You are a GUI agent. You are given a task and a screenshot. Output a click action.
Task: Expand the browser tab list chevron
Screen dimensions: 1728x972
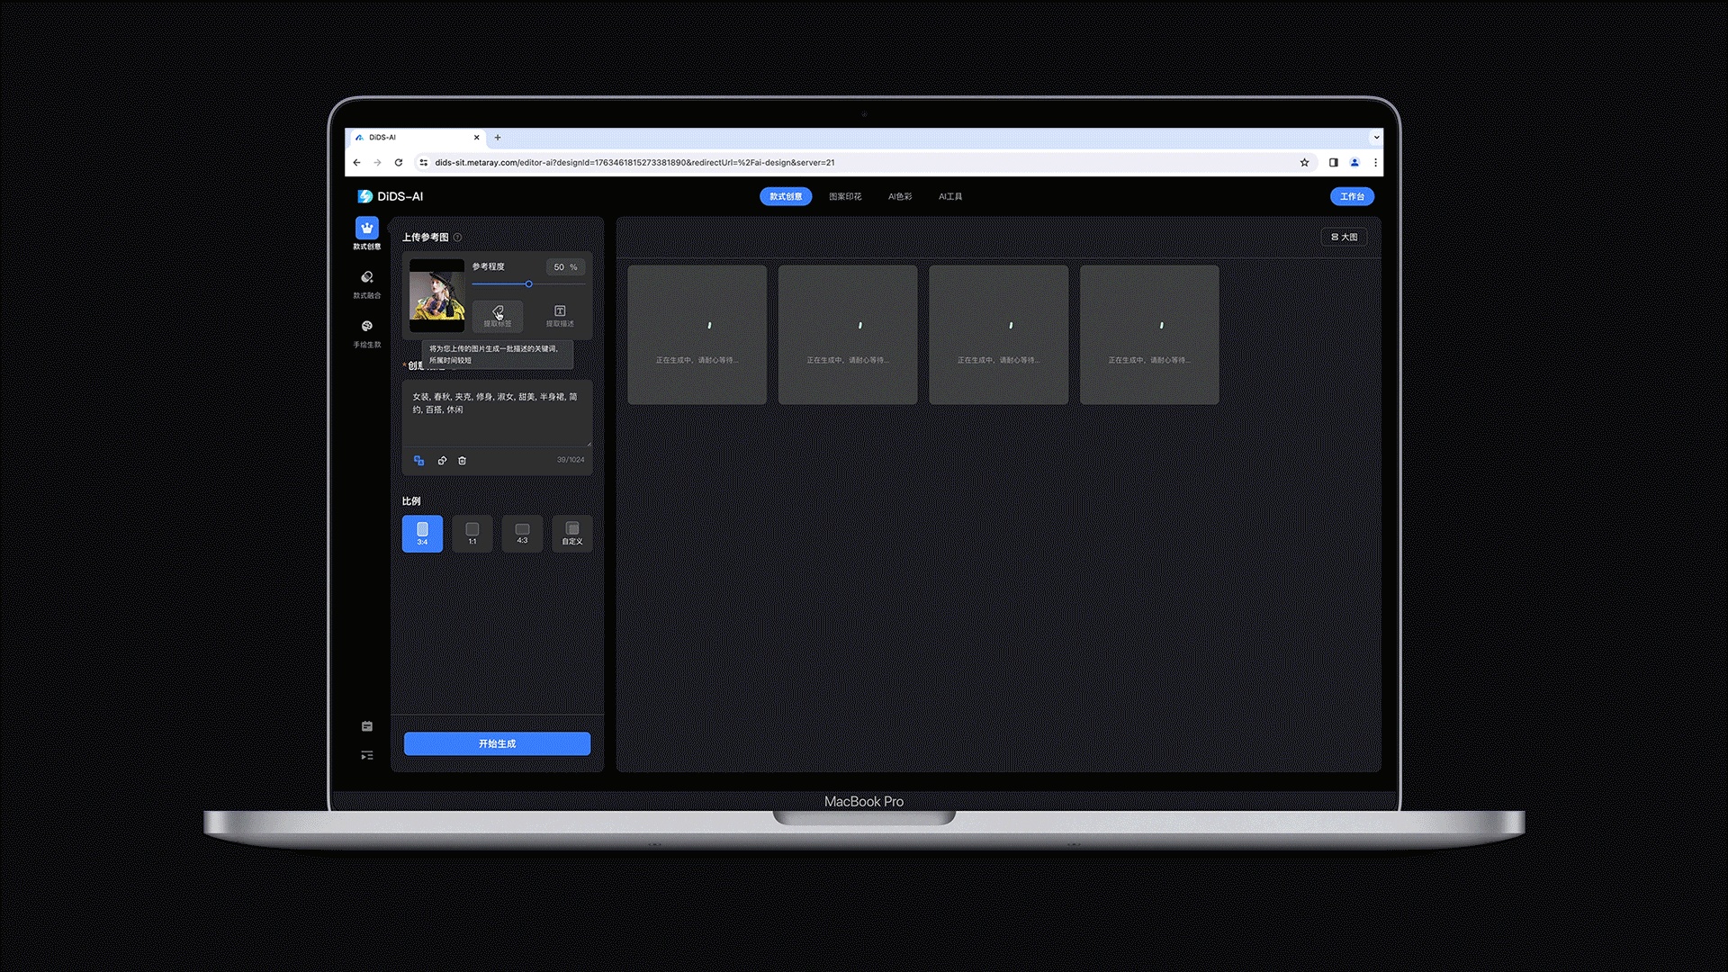coord(1375,138)
